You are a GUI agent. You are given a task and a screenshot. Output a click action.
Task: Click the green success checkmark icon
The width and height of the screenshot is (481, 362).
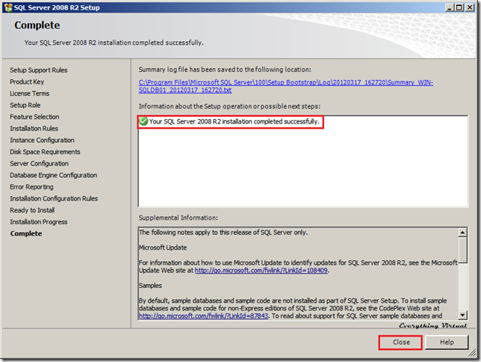coord(143,121)
